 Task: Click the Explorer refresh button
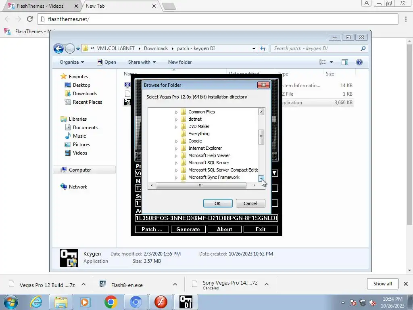[x=263, y=48]
